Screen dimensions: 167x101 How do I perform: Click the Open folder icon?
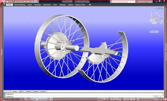tap(10, 1)
